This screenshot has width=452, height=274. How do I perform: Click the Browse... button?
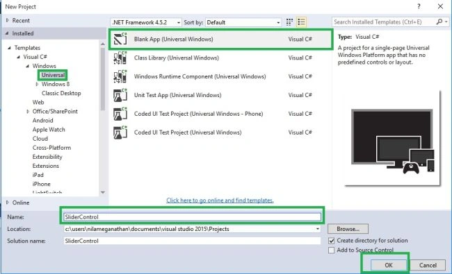348,229
